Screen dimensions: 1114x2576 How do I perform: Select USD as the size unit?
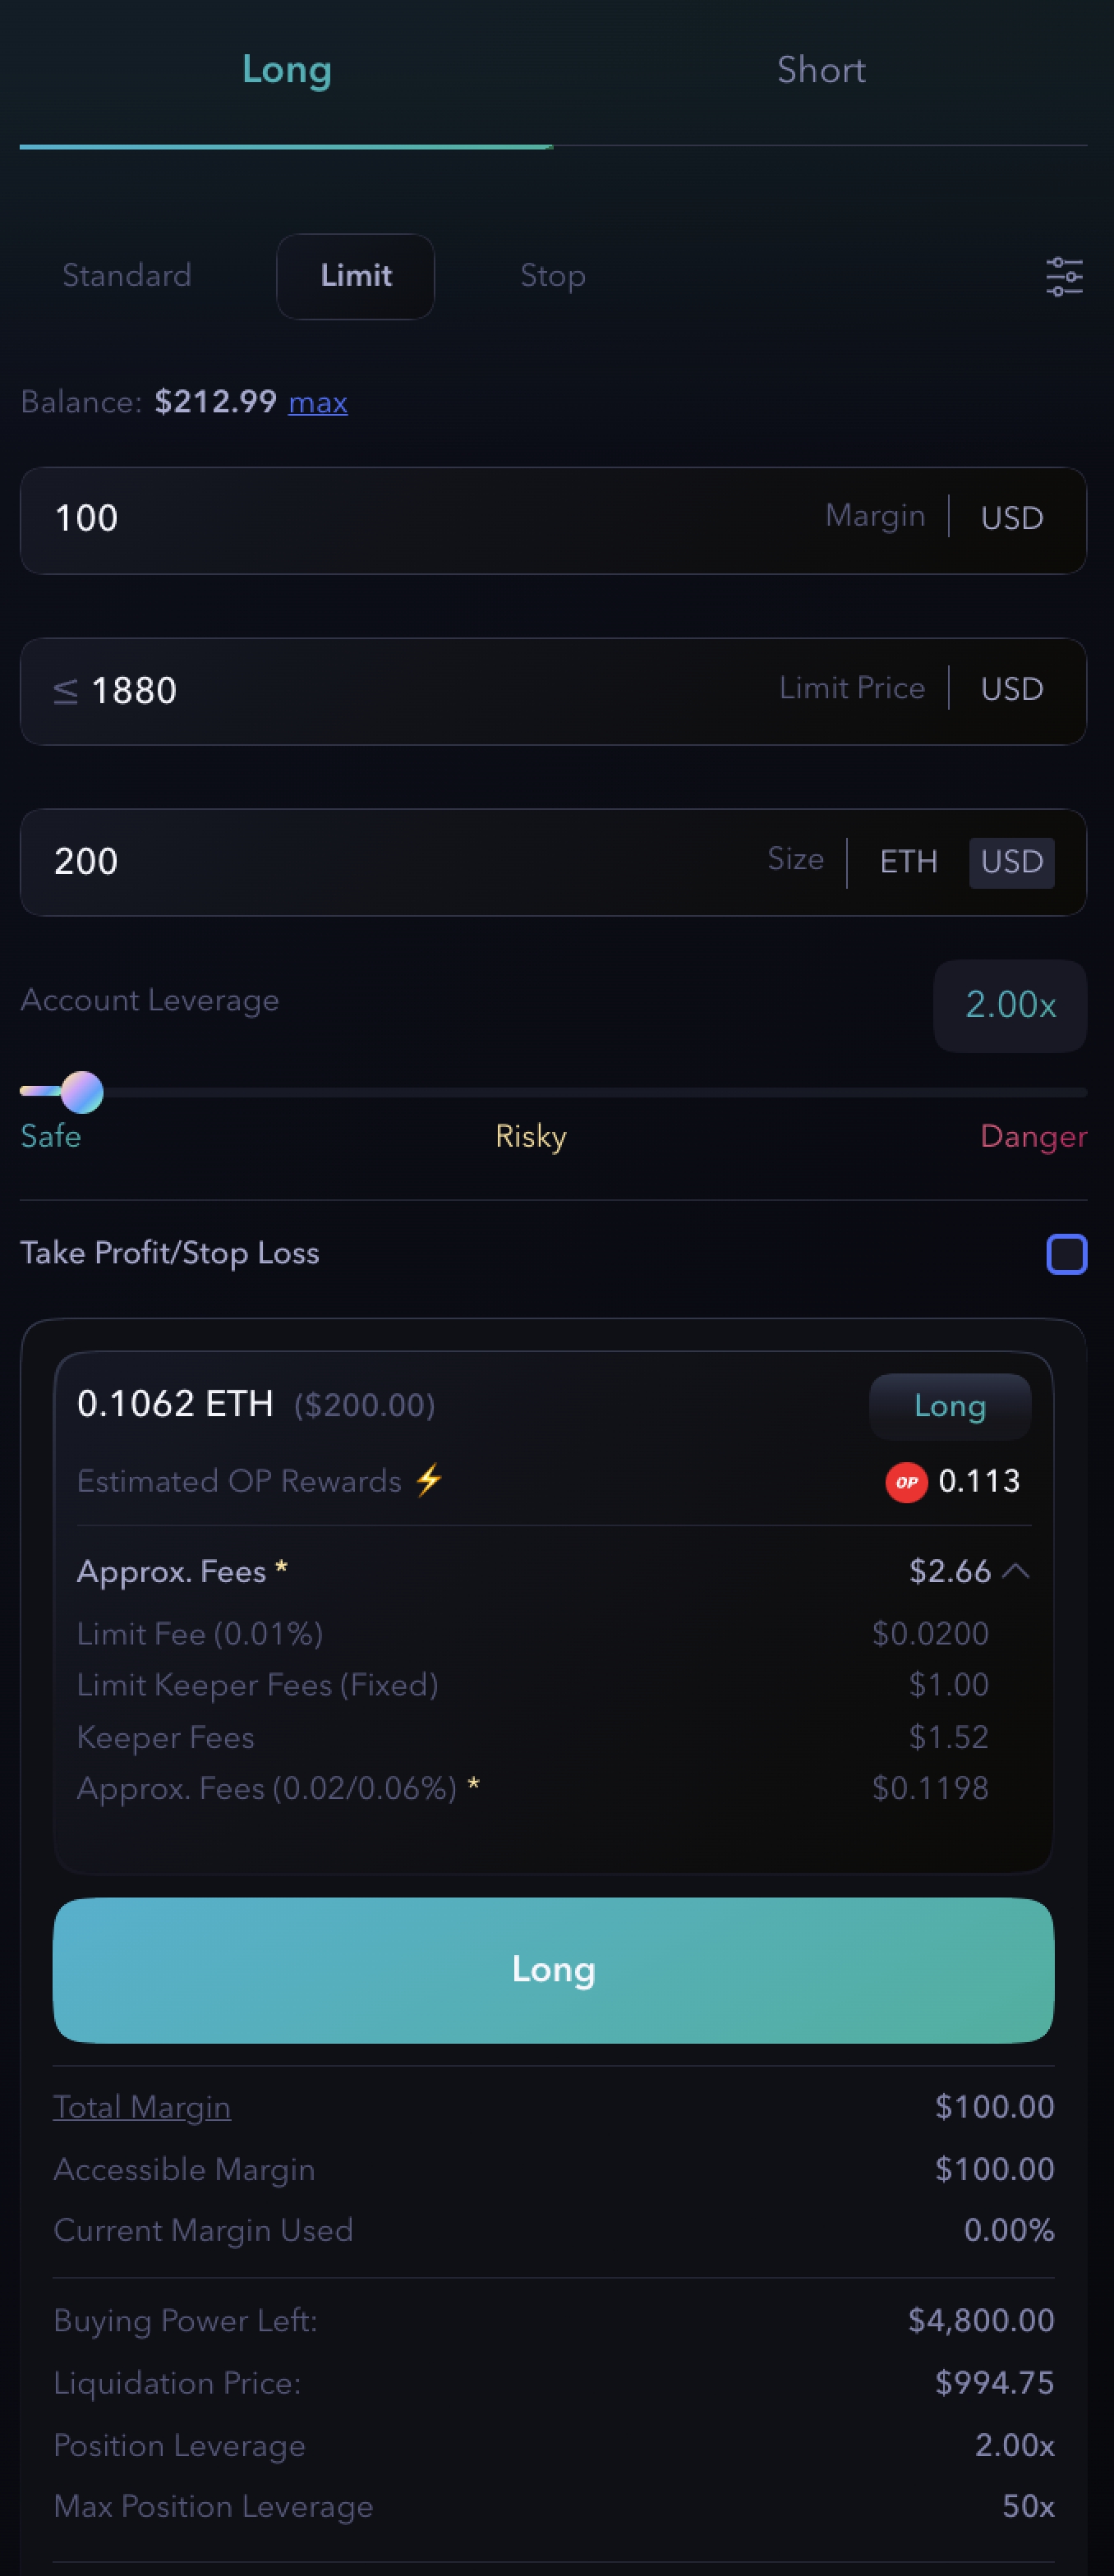[1011, 861]
